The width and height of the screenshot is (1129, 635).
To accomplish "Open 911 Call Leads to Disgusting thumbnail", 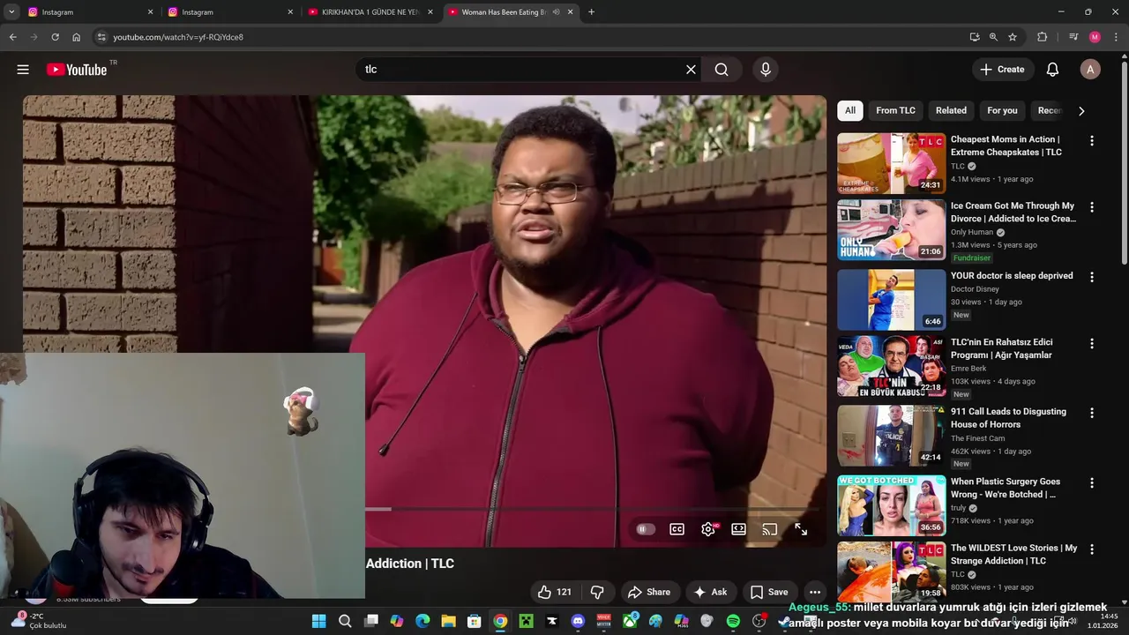I will pyautogui.click(x=891, y=436).
